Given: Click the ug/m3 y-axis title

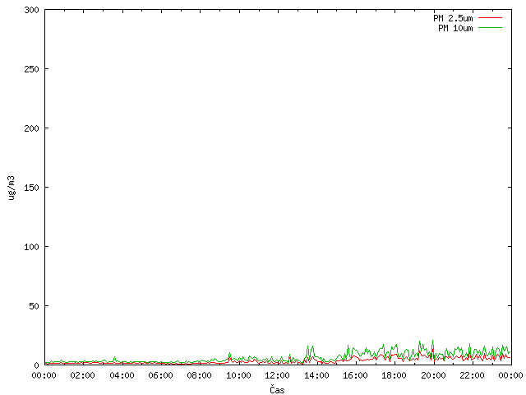Looking at the screenshot, I should [x=12, y=188].
